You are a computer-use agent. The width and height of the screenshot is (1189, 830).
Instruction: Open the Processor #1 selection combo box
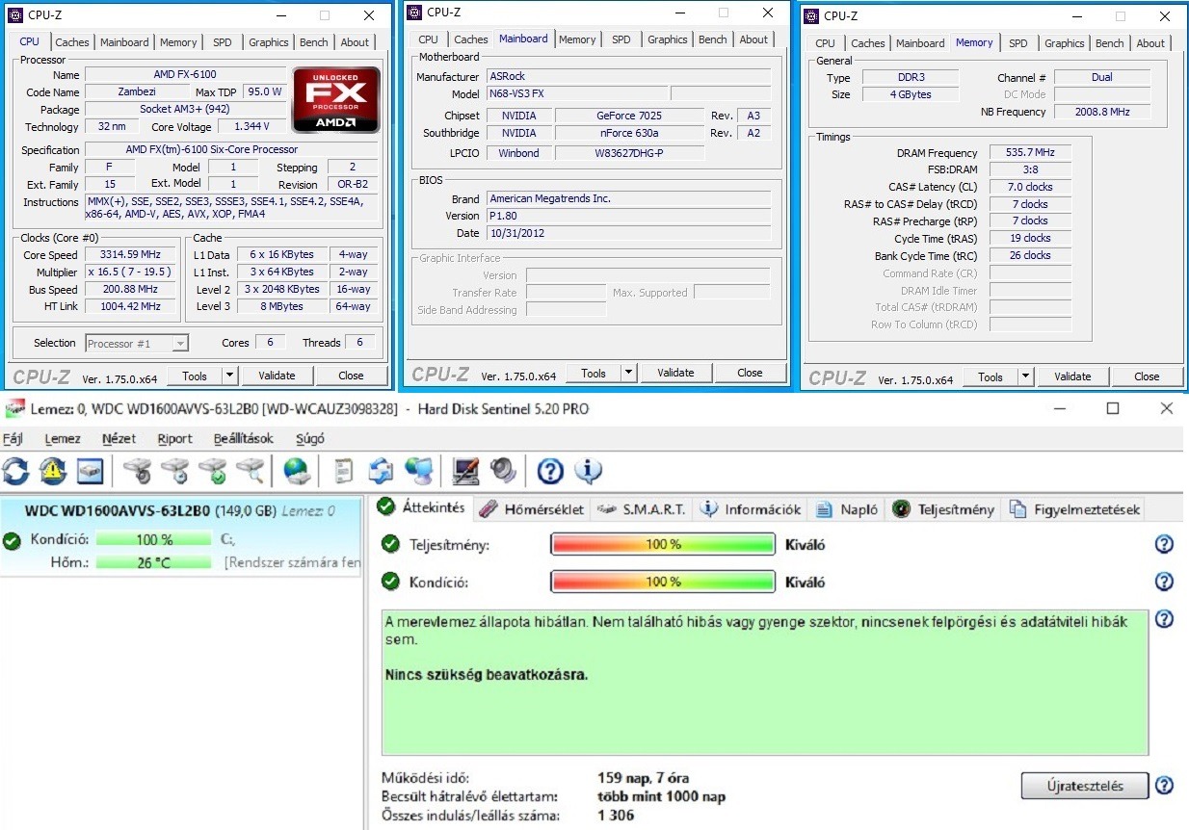pyautogui.click(x=137, y=343)
